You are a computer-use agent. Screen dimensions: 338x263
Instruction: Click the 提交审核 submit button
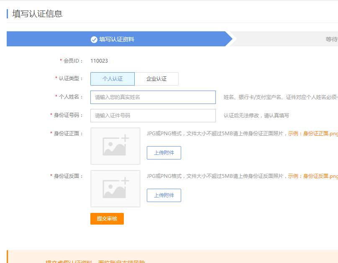point(107,219)
